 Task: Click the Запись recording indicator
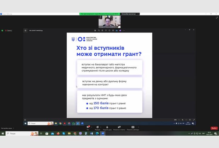[8, 31]
